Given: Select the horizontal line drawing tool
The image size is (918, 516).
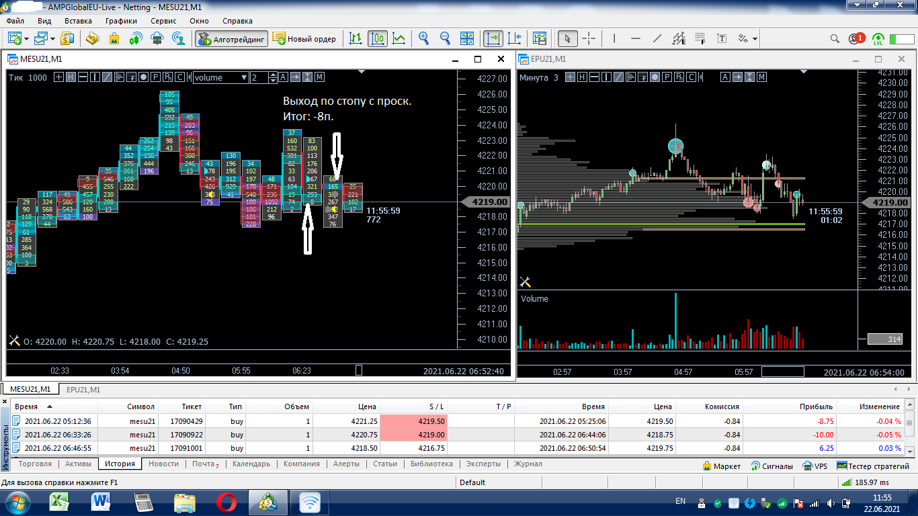Looking at the screenshot, I should [x=636, y=38].
